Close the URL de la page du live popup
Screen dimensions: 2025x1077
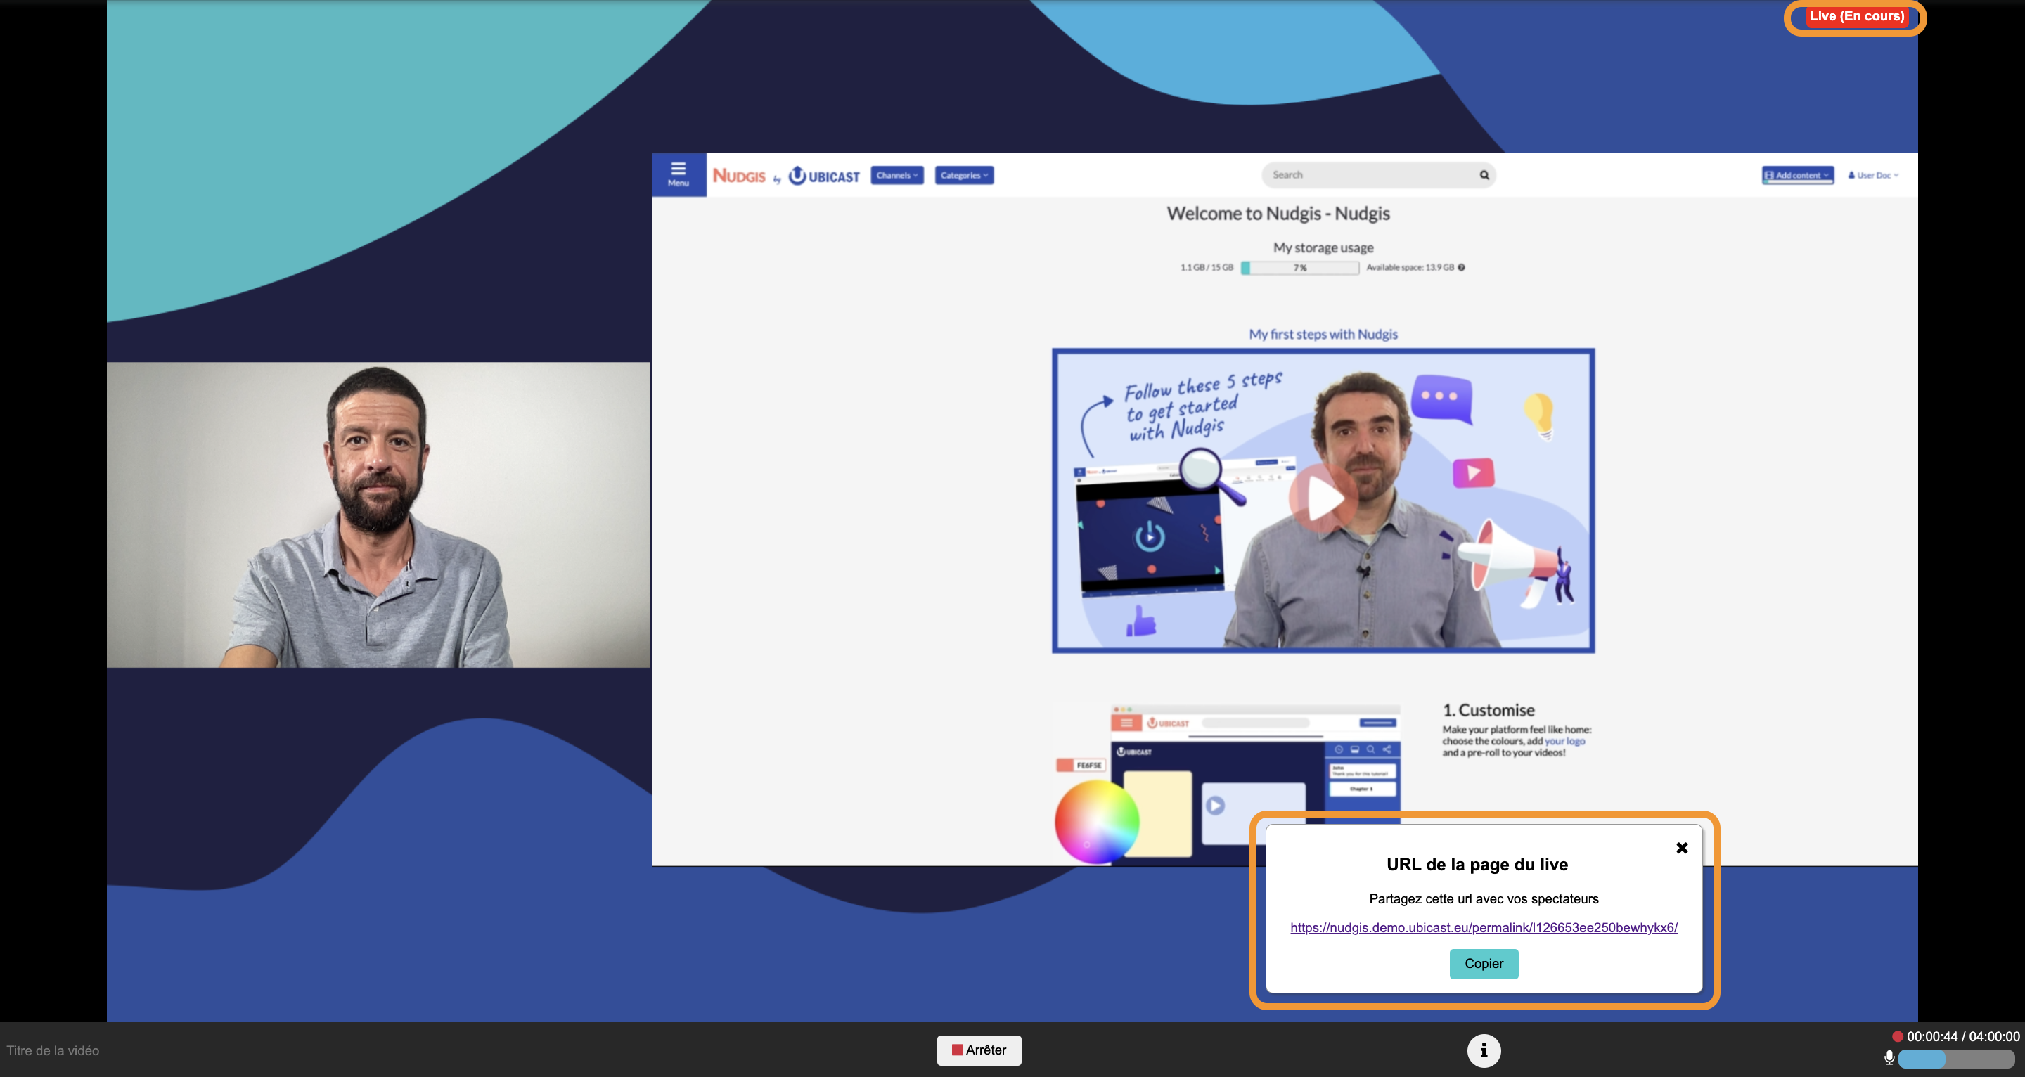[1681, 847]
